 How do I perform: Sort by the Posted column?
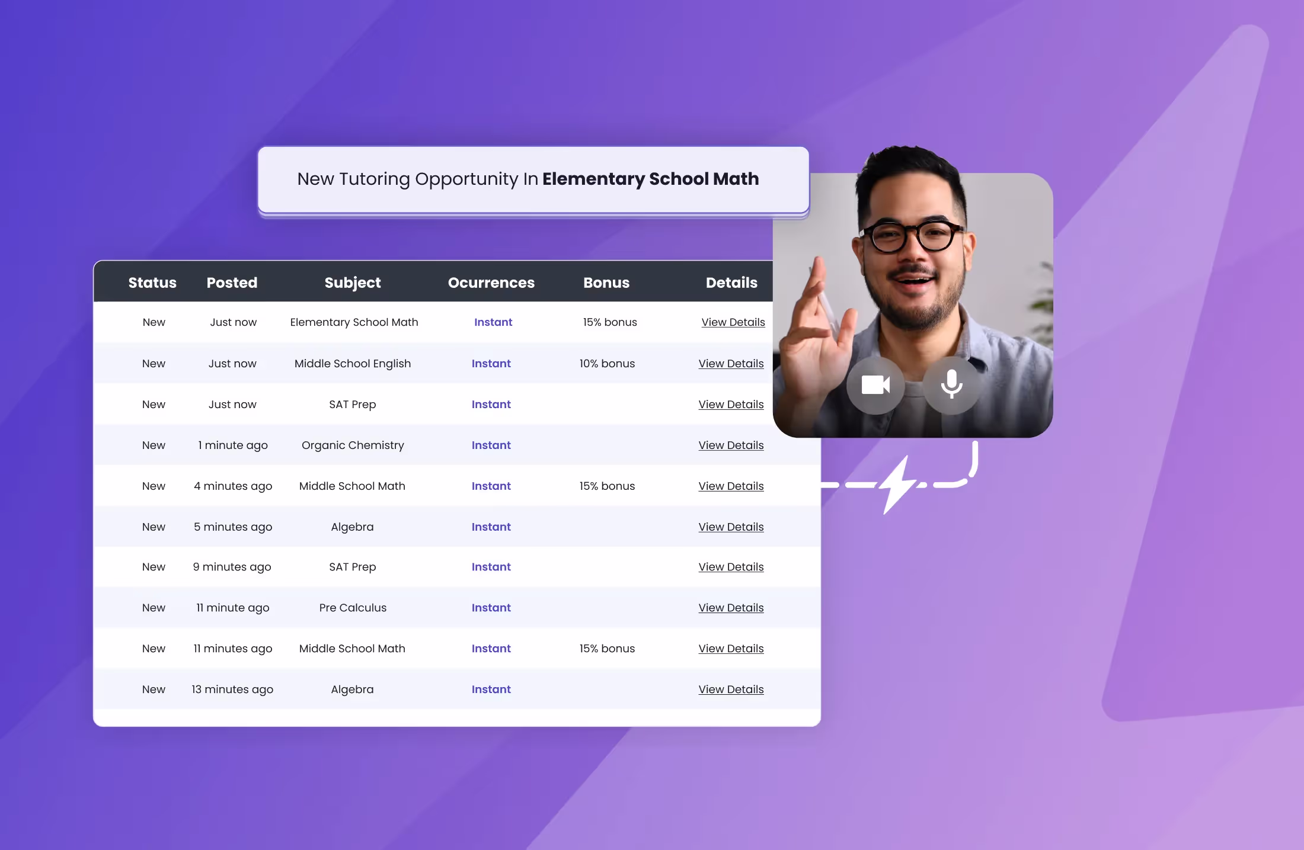point(232,283)
